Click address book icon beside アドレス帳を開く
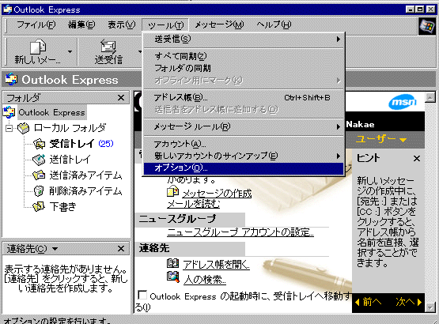The width and height of the screenshot is (439, 324). (x=172, y=263)
